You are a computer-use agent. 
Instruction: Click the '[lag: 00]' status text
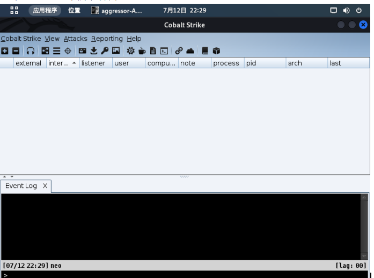[x=351, y=266]
